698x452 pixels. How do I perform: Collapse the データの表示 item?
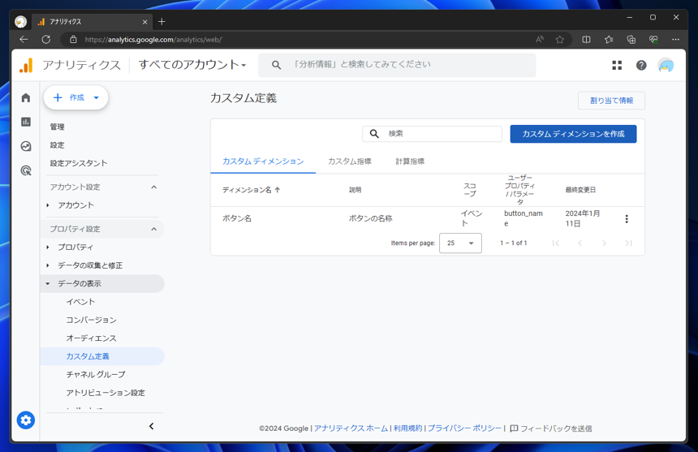pyautogui.click(x=48, y=283)
